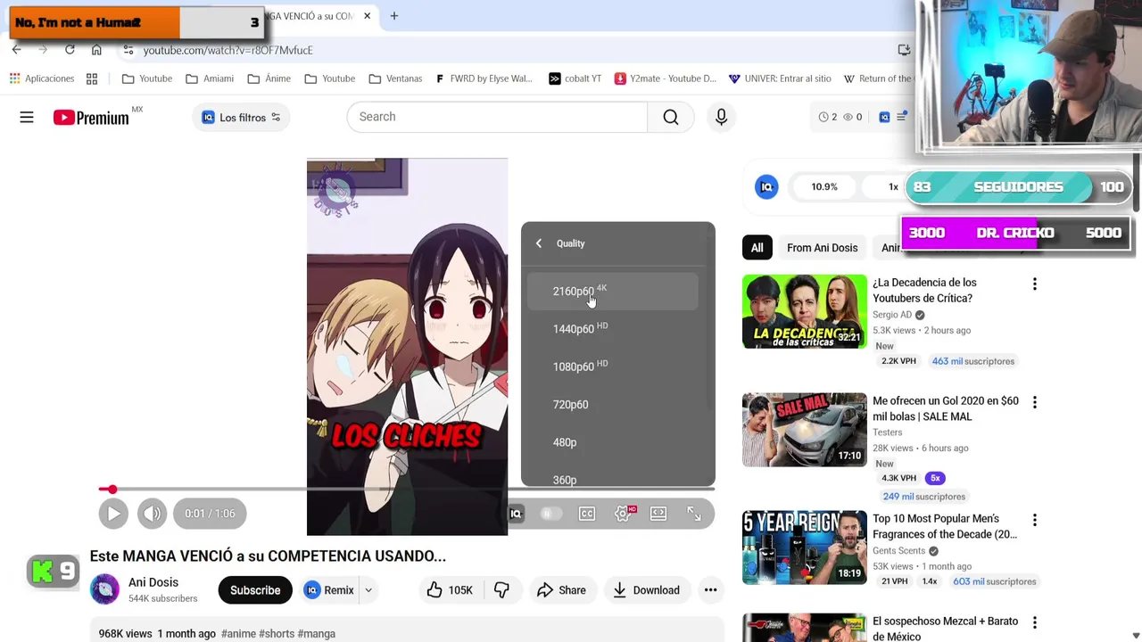
Task: Open a new browser tab
Action: [x=394, y=16]
